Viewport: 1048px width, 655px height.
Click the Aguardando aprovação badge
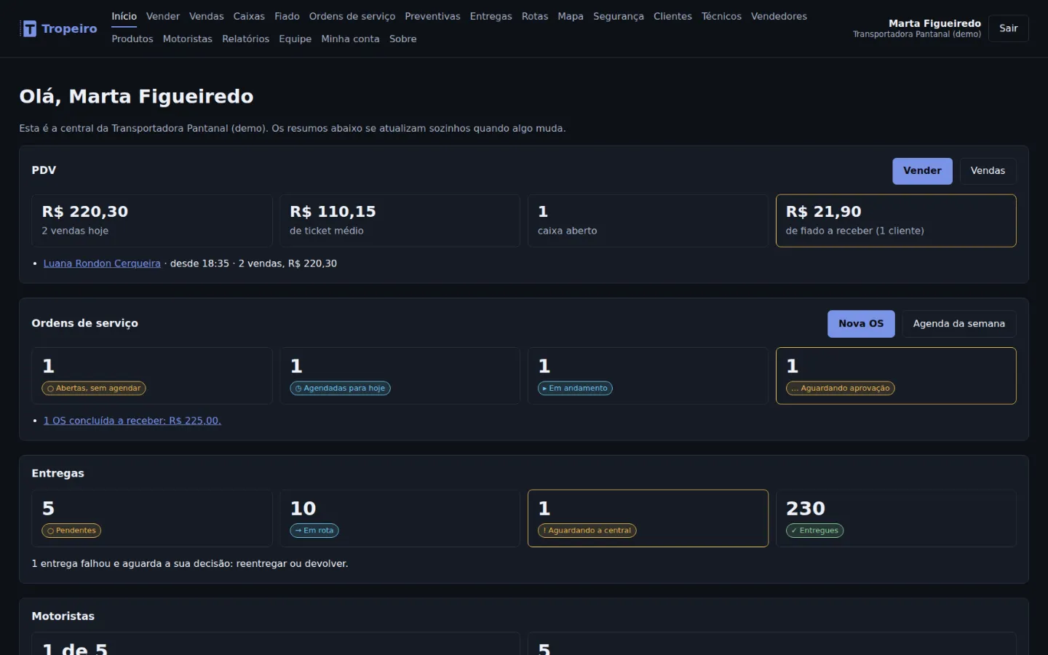coord(841,389)
